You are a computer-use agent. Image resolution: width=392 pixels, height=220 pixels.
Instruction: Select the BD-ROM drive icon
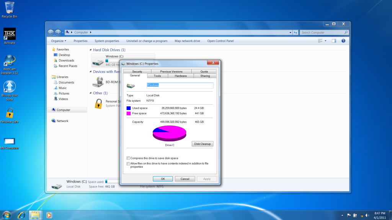coord(98,82)
